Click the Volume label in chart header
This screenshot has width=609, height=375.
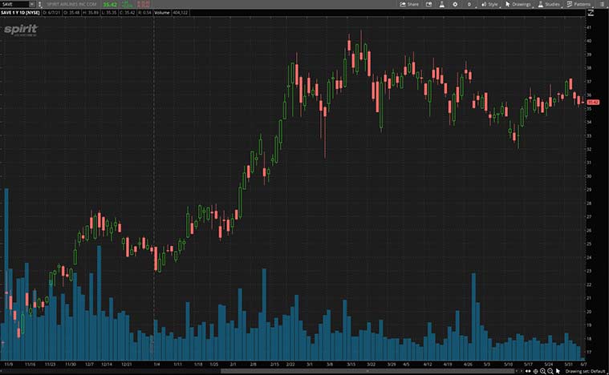pyautogui.click(x=161, y=13)
